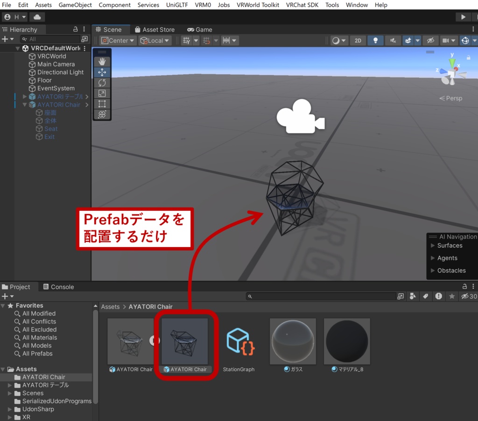
Task: Start Play mode
Action: [x=463, y=17]
